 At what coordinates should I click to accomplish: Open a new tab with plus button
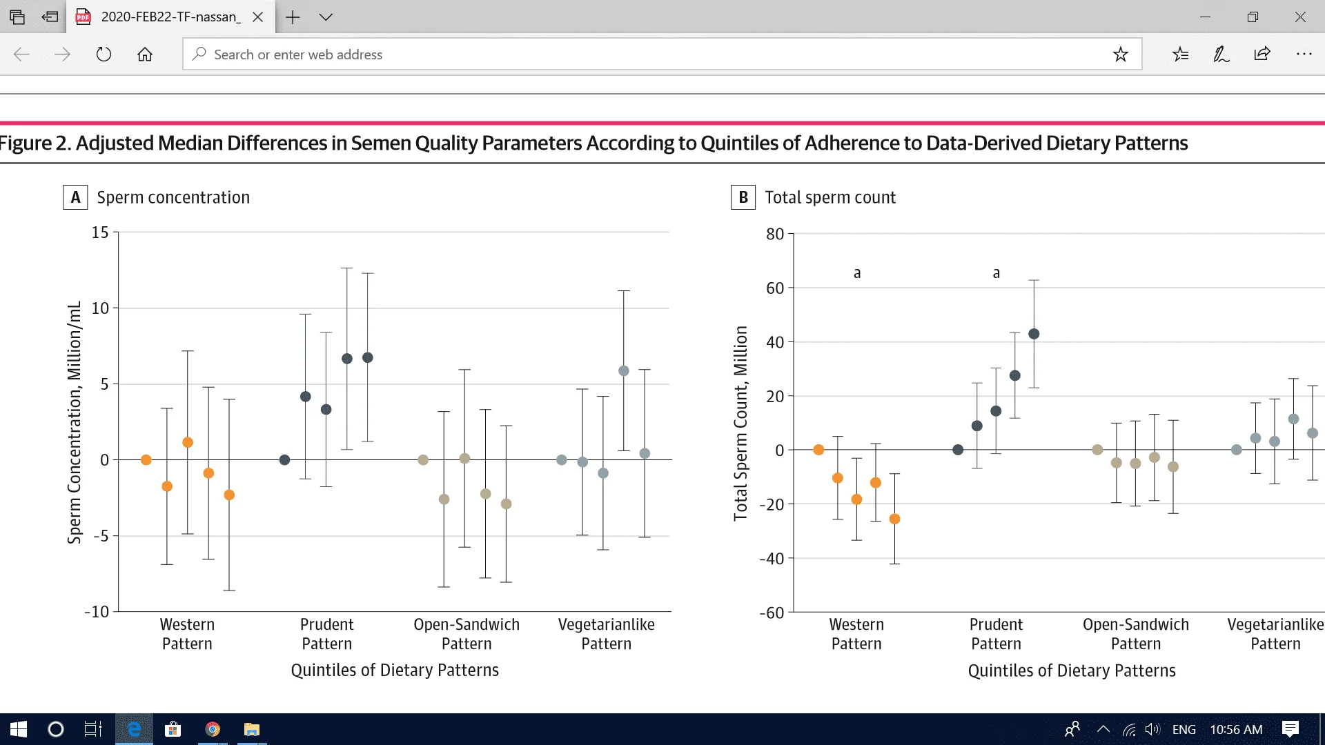293,17
